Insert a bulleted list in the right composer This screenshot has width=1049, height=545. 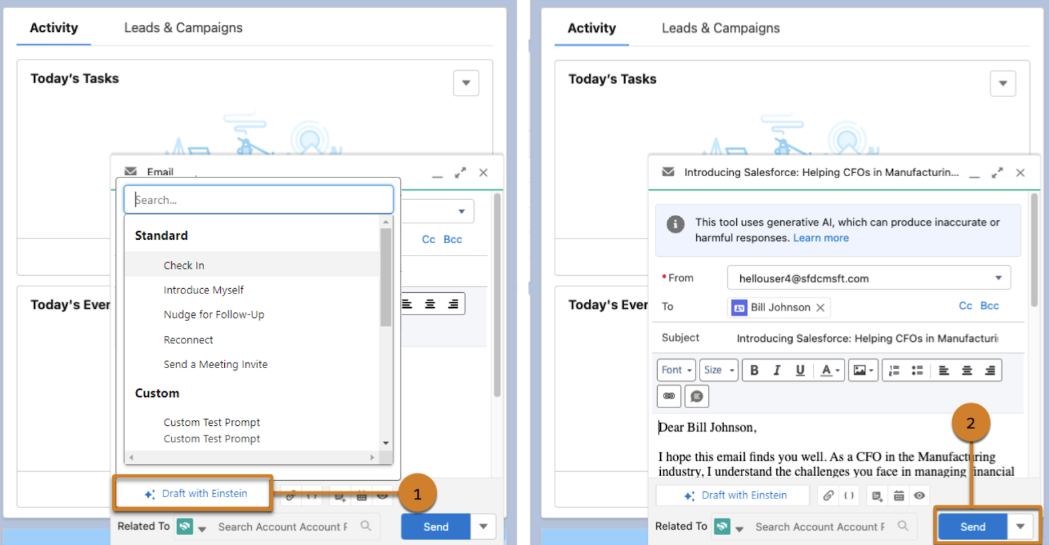point(917,370)
